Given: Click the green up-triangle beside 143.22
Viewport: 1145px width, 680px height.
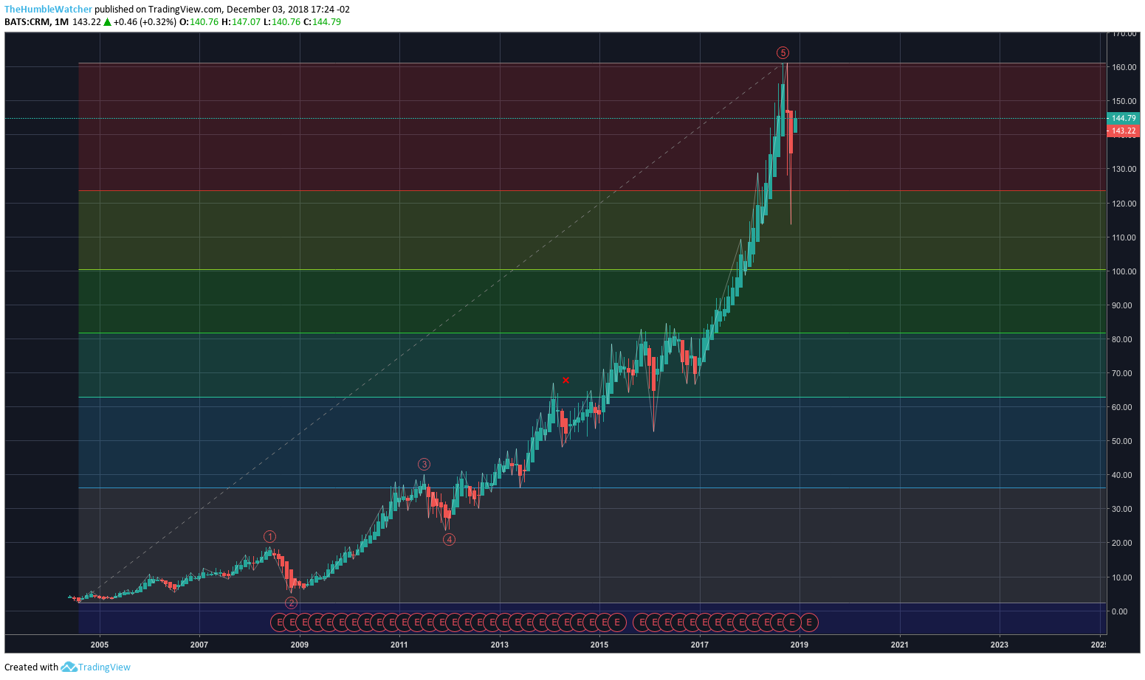Looking at the screenshot, I should [x=107, y=22].
